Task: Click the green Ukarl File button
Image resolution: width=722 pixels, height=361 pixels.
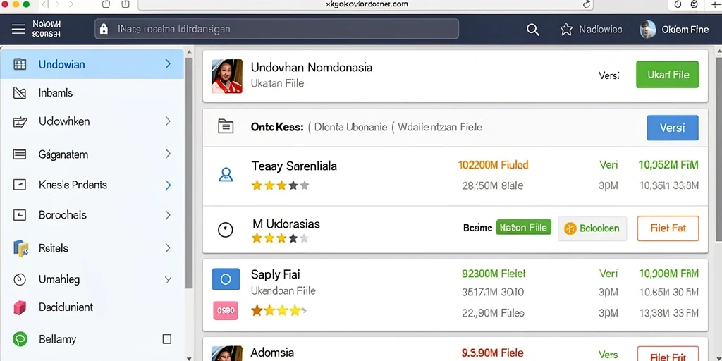Action: click(x=667, y=75)
